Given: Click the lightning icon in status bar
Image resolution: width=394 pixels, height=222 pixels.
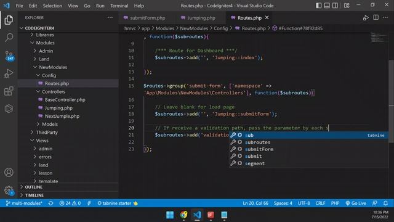Looking at the screenshot, I should (89, 203).
